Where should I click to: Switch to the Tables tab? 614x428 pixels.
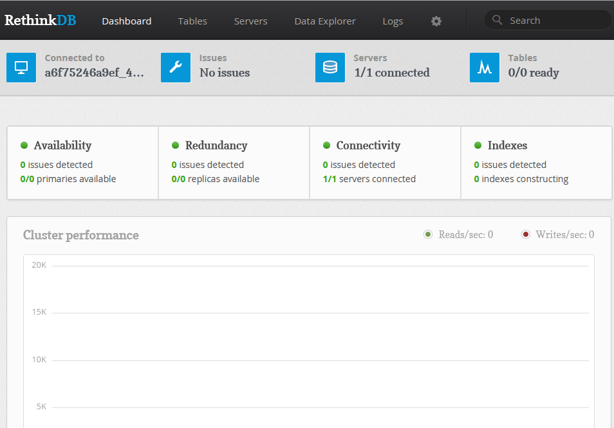192,21
